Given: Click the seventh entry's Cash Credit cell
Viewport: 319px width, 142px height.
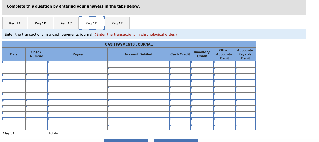Looking at the screenshot, I should pos(180,115).
